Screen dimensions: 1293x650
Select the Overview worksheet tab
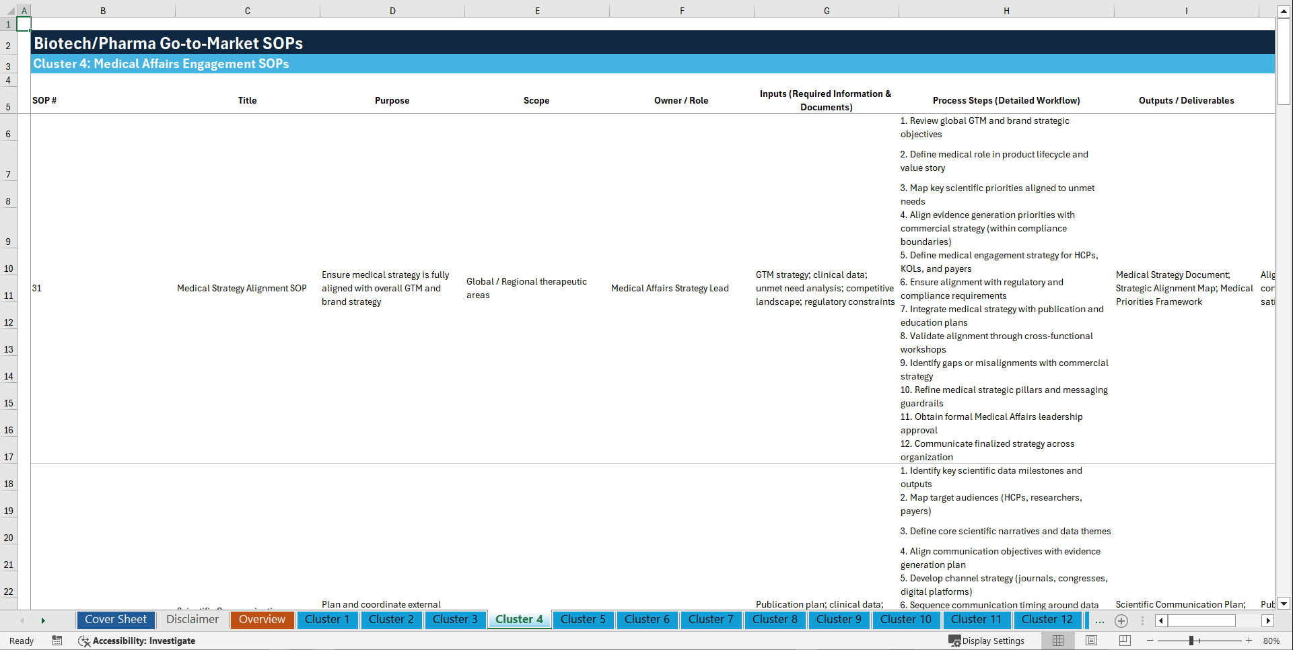tap(262, 620)
